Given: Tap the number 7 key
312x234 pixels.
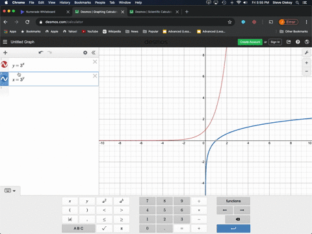Looking at the screenshot, I should [x=148, y=201].
